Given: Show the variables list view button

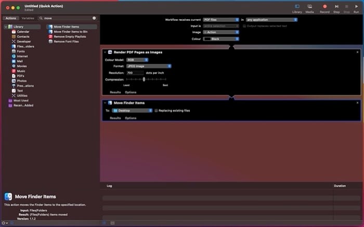Looking at the screenshot, I should coord(113,223).
